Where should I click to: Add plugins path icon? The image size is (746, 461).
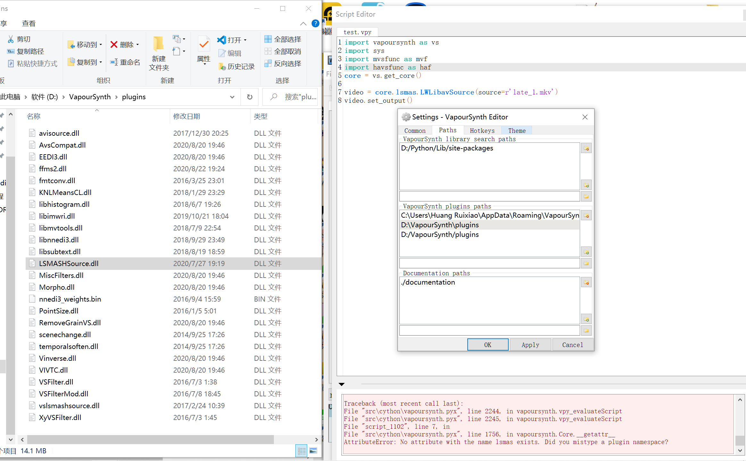coord(586,252)
